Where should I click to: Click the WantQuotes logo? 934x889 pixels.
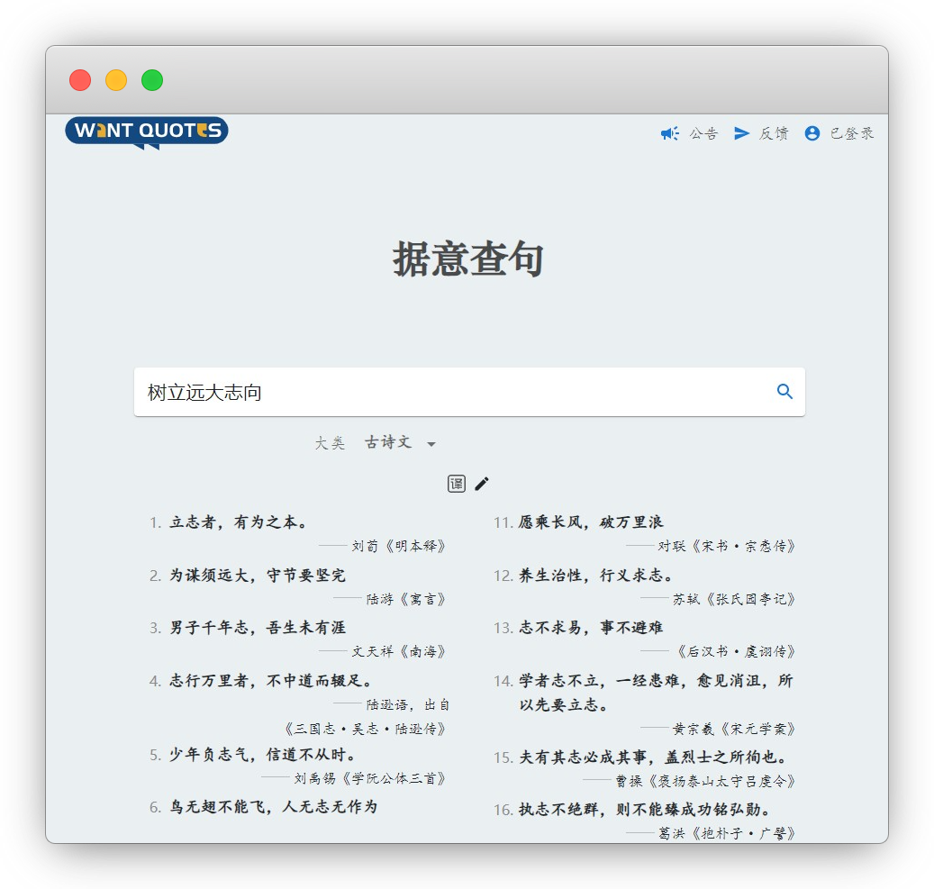click(146, 130)
